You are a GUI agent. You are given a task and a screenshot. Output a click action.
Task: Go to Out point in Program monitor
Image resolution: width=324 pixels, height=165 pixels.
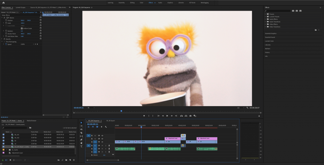click(176, 116)
